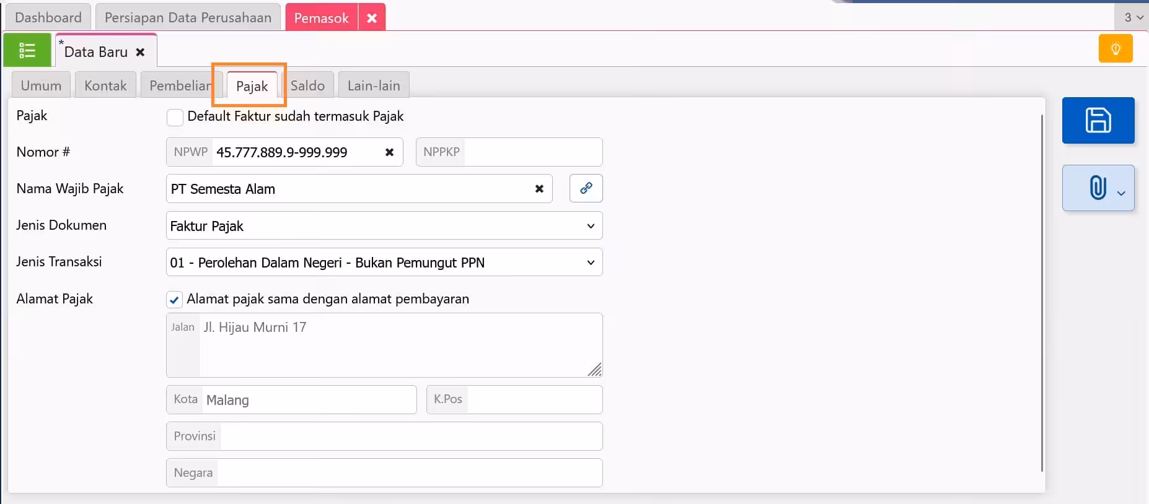The image size is (1149, 504).
Task: Open the green list view icon
Action: tap(27, 50)
